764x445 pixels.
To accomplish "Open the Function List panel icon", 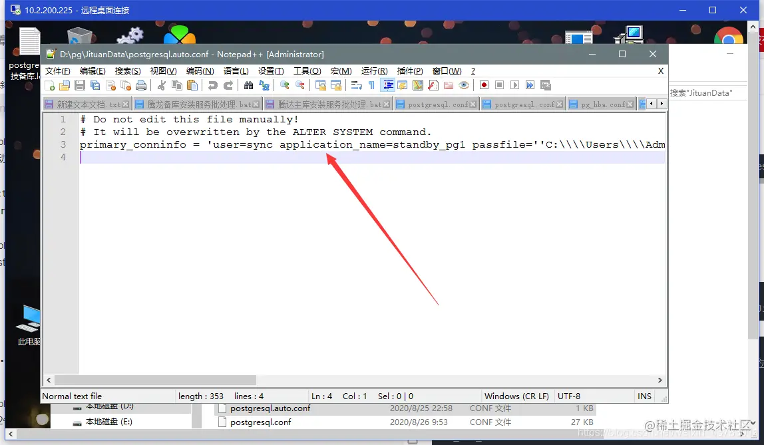I will click(x=433, y=86).
